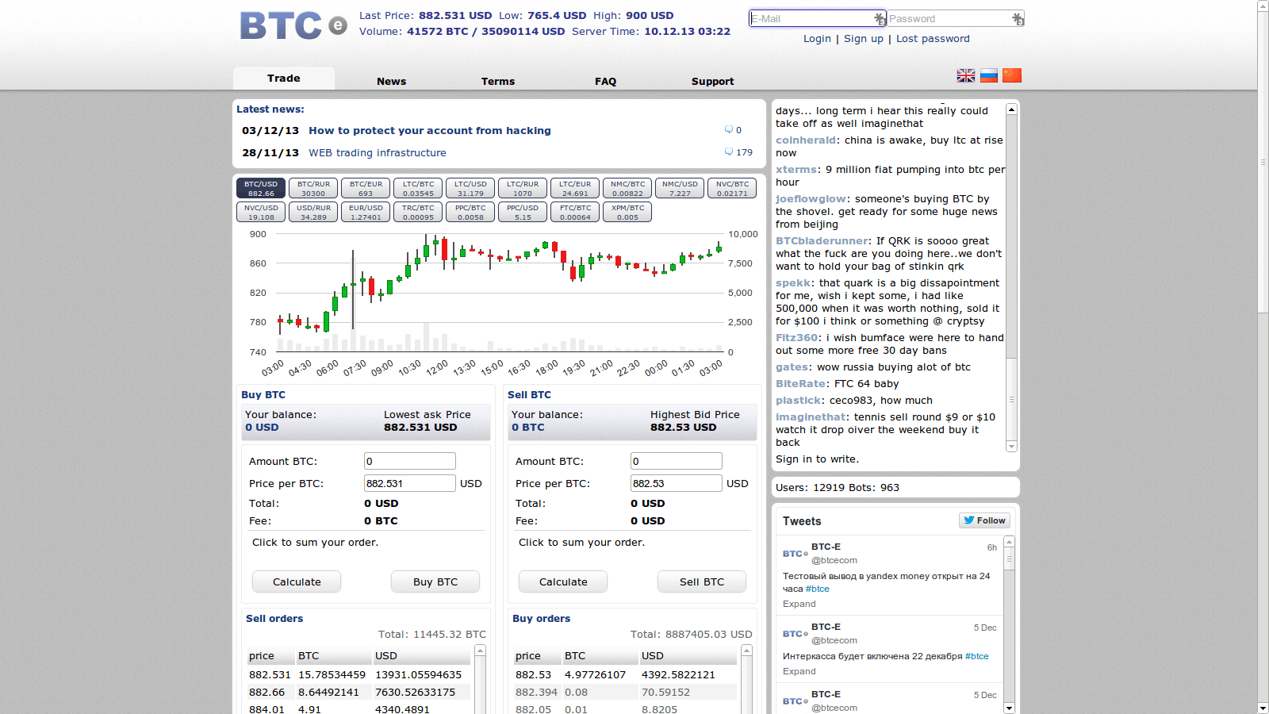Click BTC-E avatar on Interkassa tweet
1269x714 pixels.
coord(796,634)
